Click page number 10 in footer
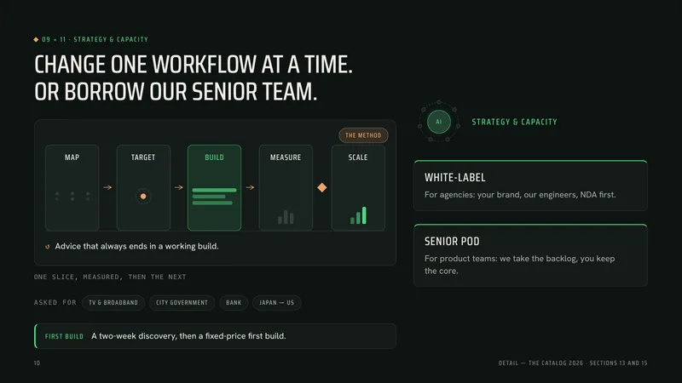 coord(37,363)
